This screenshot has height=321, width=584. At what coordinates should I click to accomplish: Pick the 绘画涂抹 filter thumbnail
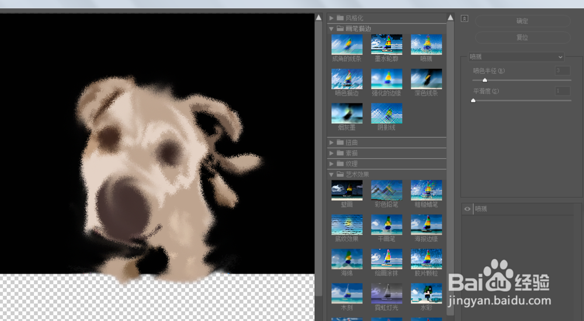pos(387,259)
